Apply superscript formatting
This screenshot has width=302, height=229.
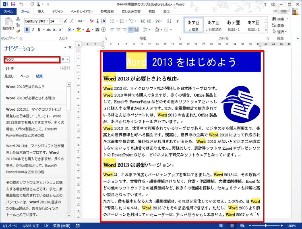61,30
